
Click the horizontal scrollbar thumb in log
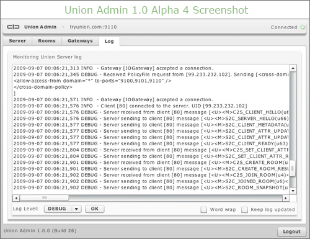pos(44,198)
